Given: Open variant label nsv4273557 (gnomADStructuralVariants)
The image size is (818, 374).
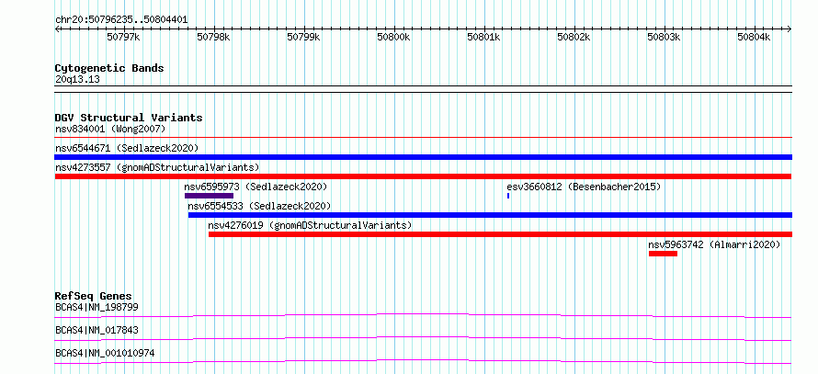Looking at the screenshot, I should point(157,167).
